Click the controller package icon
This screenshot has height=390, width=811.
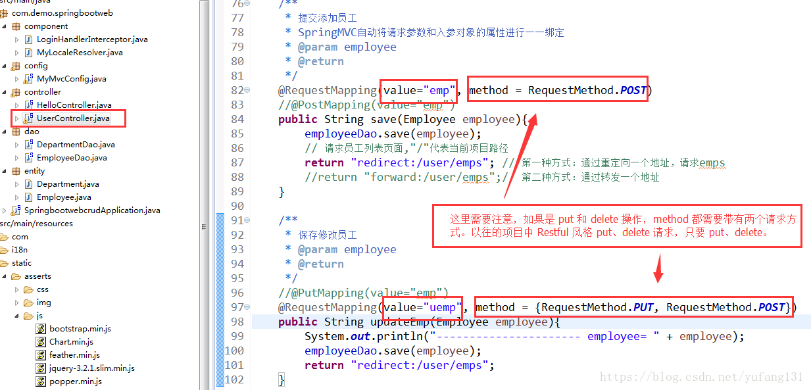pos(16,92)
